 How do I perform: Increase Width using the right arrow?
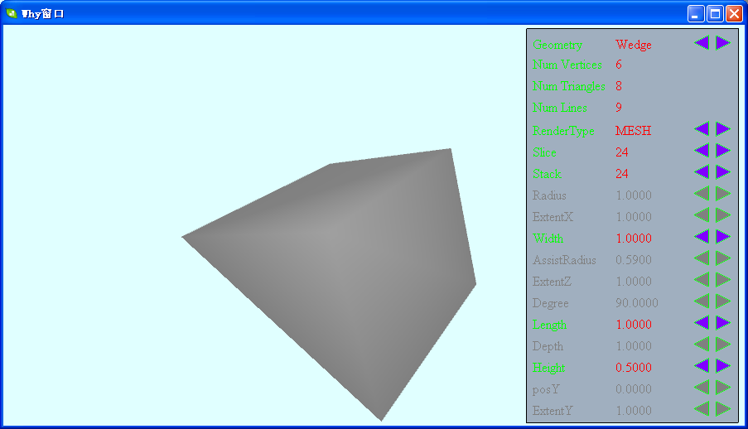tap(722, 237)
